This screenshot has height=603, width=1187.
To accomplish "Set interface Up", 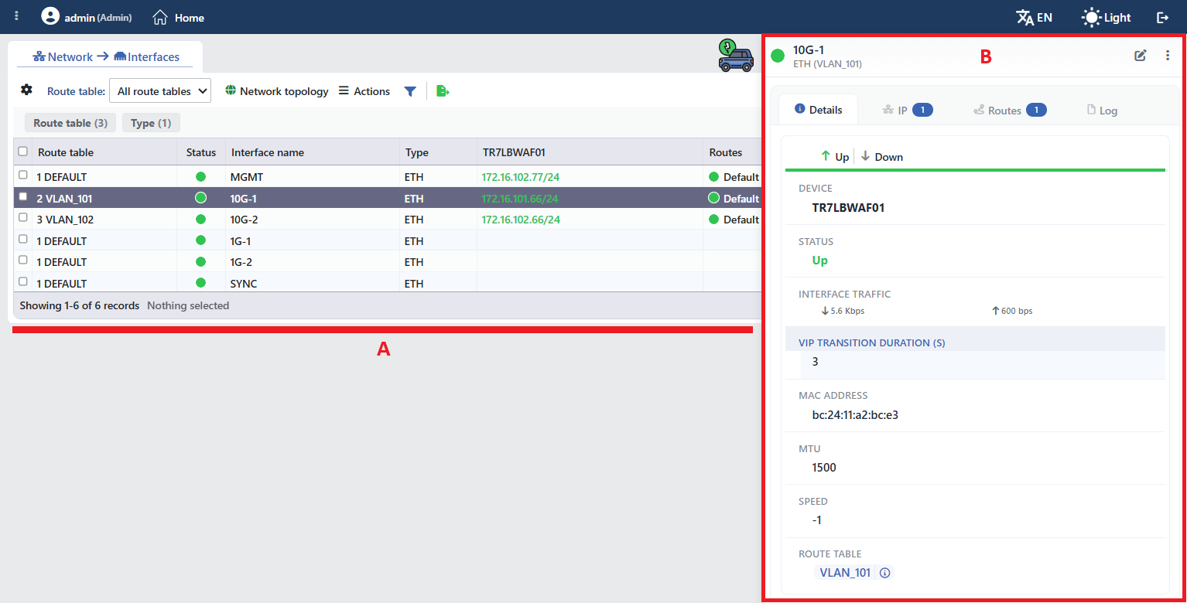I will coord(835,157).
